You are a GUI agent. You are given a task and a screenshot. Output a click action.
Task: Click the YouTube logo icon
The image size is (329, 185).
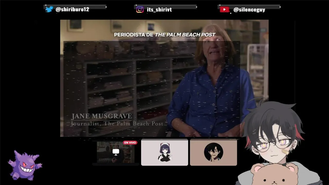(x=224, y=10)
